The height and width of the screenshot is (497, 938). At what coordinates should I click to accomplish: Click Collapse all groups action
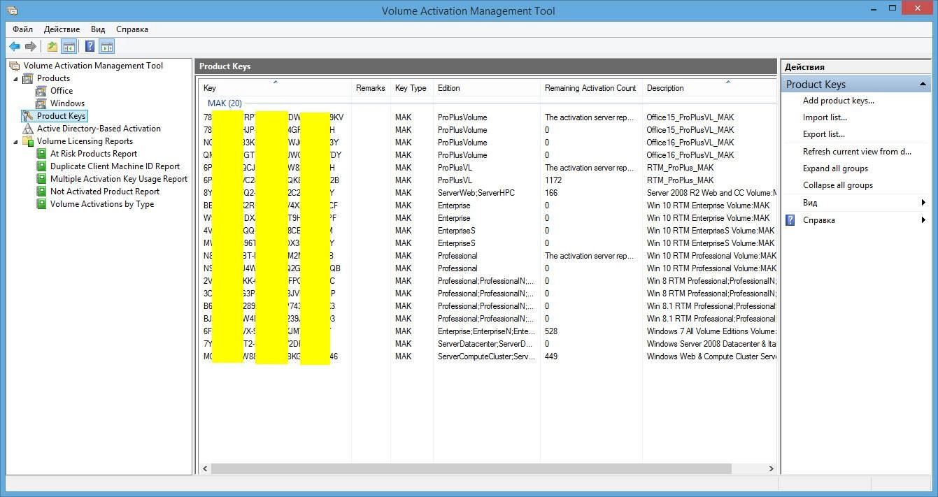(838, 185)
